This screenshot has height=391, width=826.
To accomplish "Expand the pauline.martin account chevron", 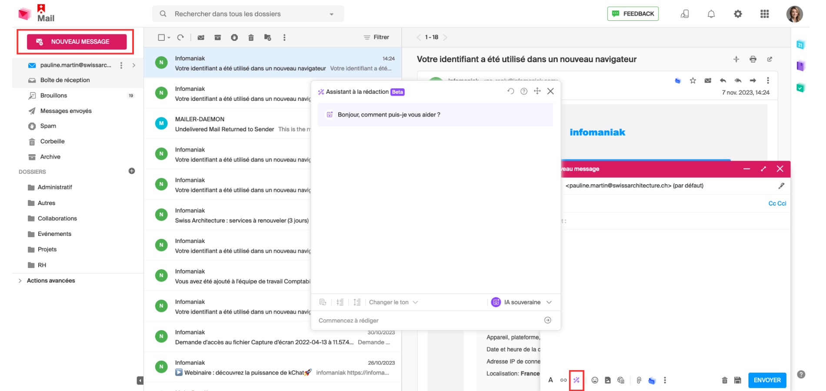I will click(134, 65).
